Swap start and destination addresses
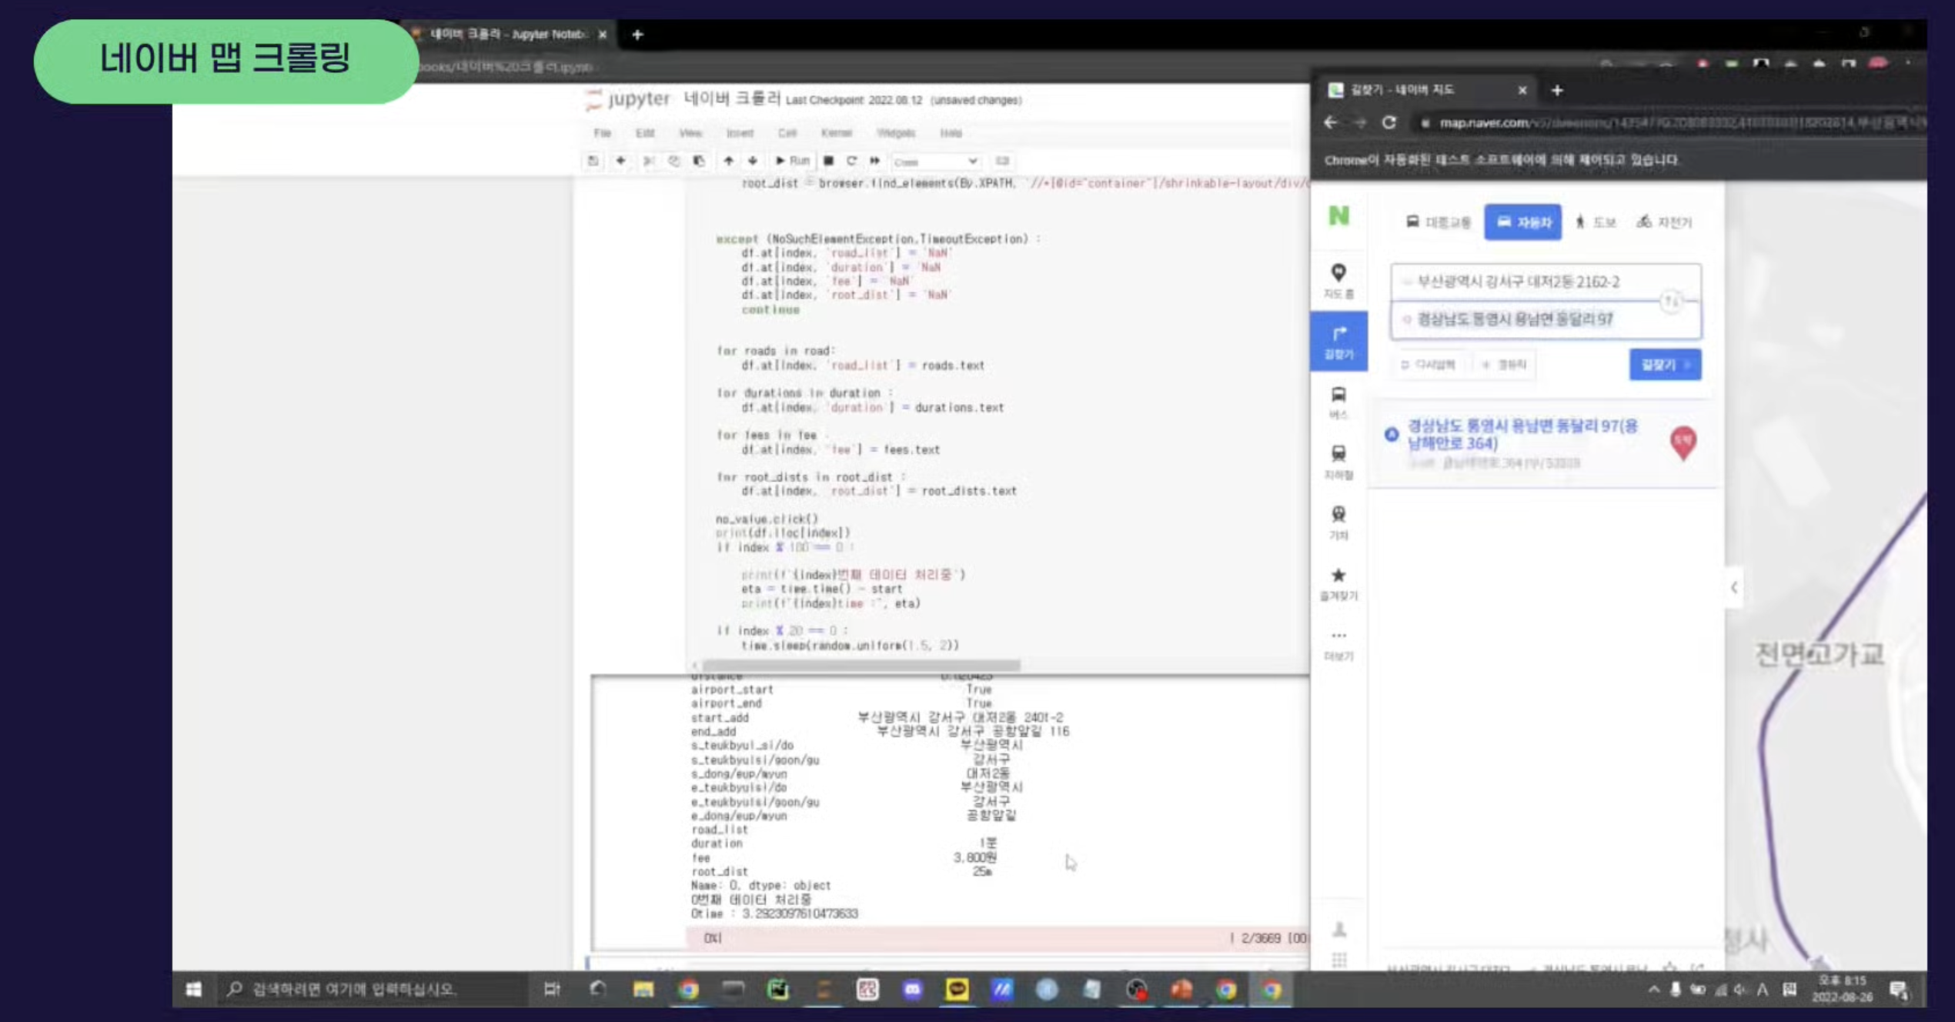Screen dimensions: 1955x1022 (1671, 301)
